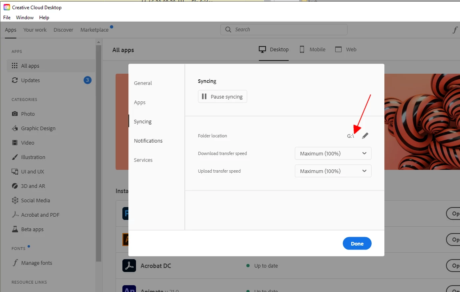Screen dimensions: 460x292
Task: Open Notifications preferences section
Action: tap(148, 141)
